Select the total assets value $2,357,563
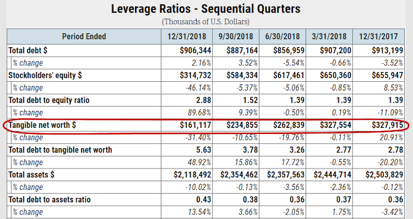 tap(286, 175)
